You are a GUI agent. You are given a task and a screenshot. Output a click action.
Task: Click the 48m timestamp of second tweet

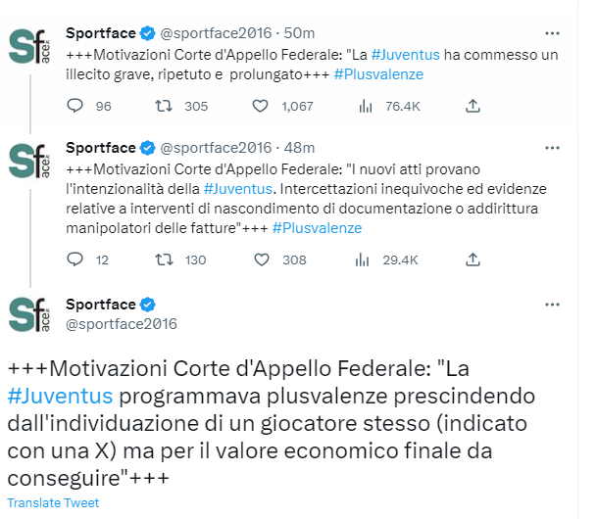[298, 148]
